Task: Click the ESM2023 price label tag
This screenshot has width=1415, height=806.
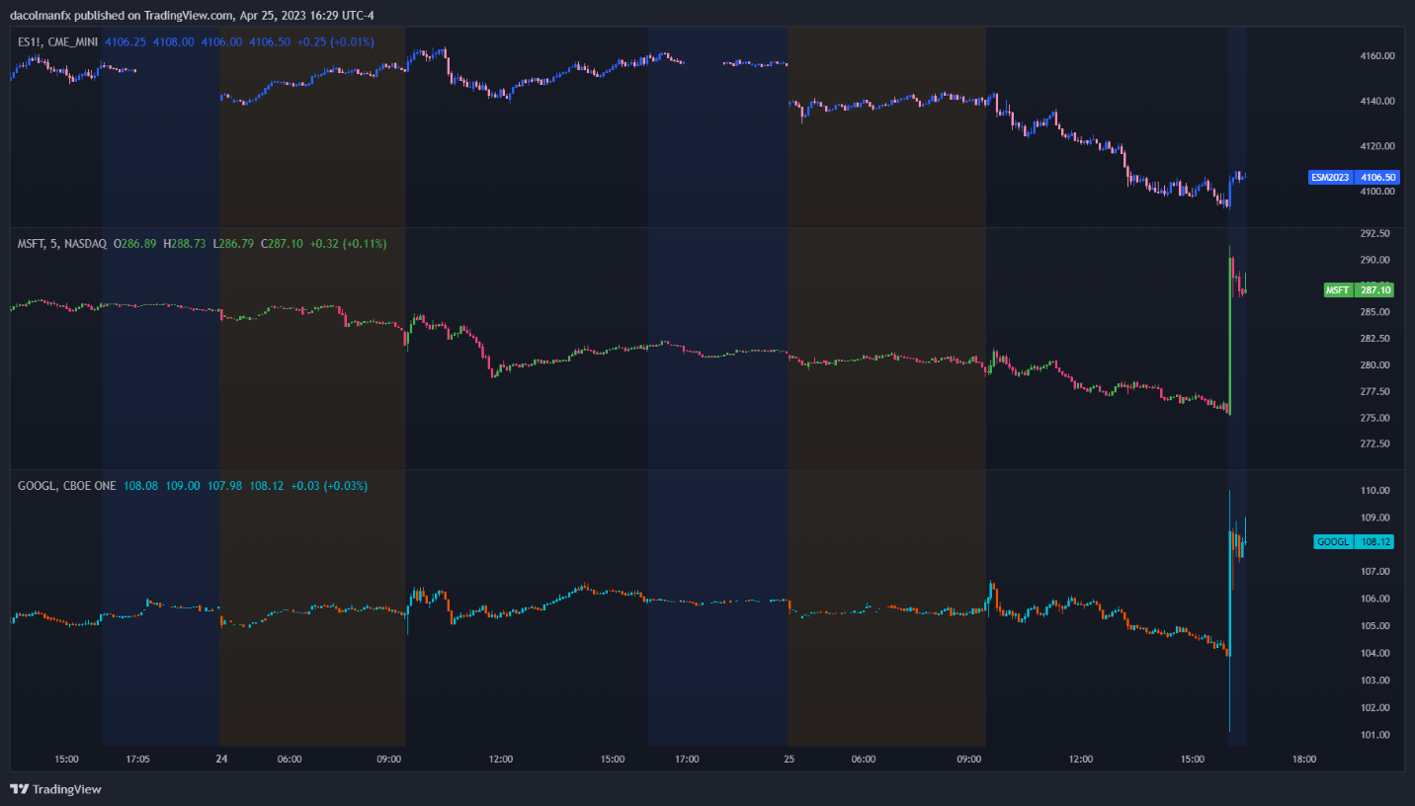Action: (1354, 178)
